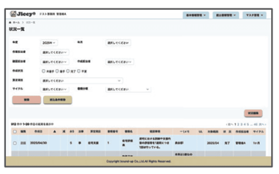The width and height of the screenshot is (279, 174).
Task: Expand the サイクル dropdown
Action: (x=55, y=89)
